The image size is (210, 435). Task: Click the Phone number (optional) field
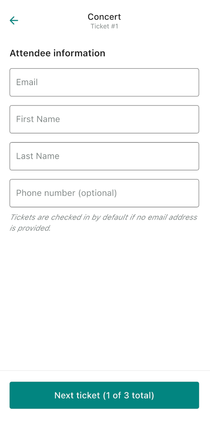[x=104, y=193]
